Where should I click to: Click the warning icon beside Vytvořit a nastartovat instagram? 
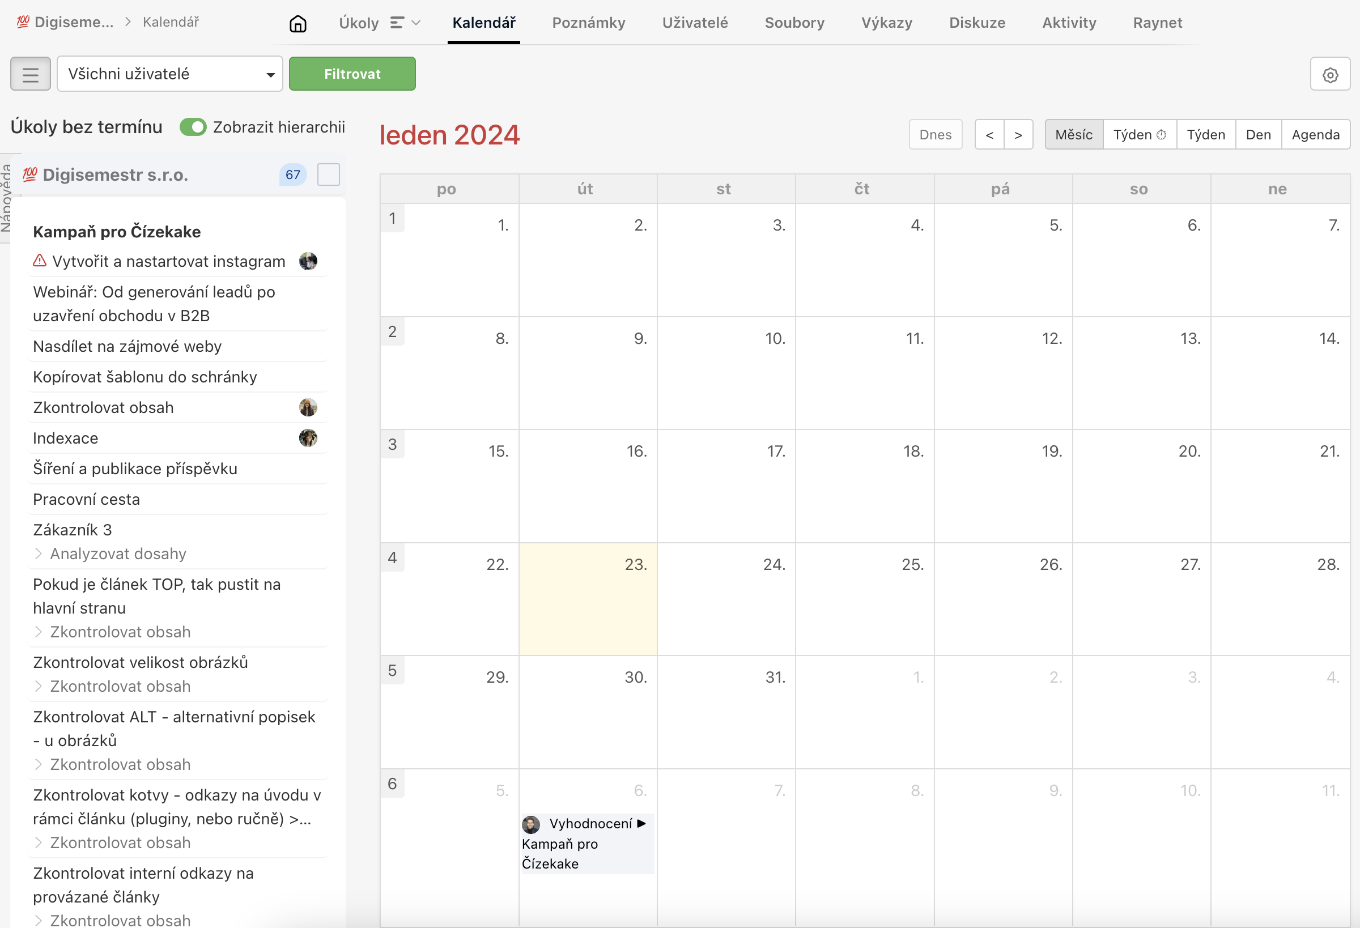(39, 261)
